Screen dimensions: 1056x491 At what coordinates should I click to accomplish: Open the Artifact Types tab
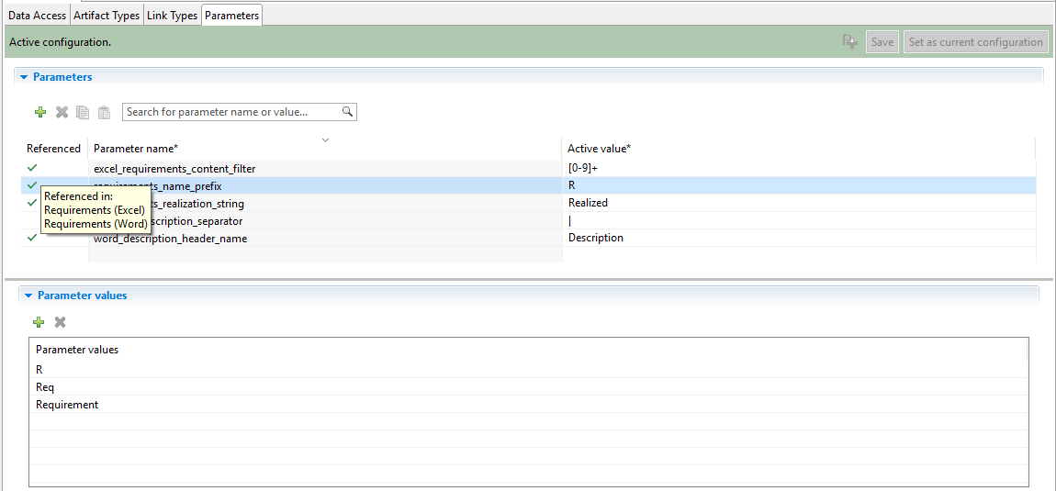click(x=107, y=16)
